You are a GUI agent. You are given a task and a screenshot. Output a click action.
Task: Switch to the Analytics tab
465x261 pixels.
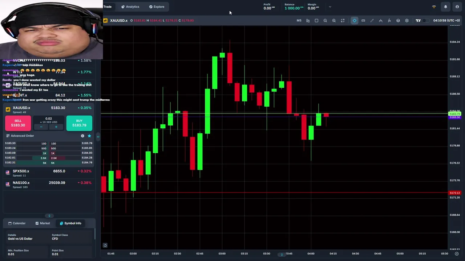130,7
